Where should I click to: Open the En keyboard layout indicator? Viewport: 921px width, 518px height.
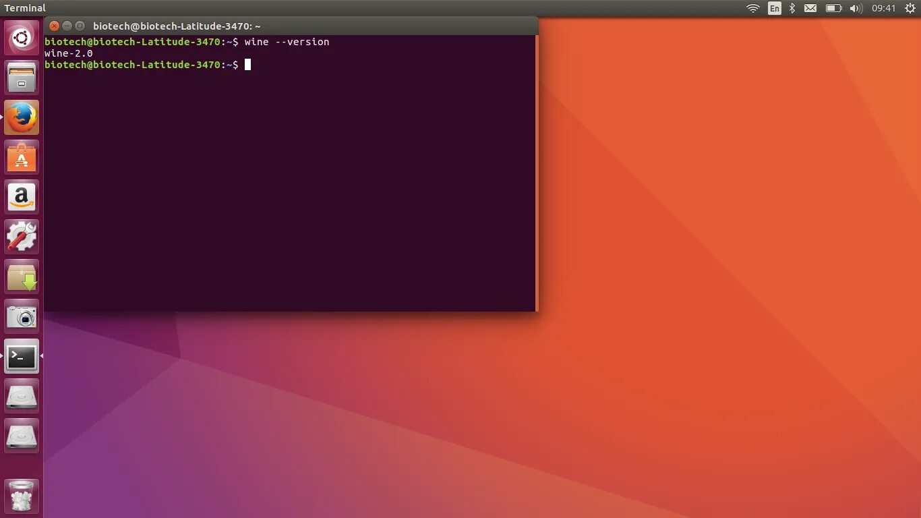(775, 8)
